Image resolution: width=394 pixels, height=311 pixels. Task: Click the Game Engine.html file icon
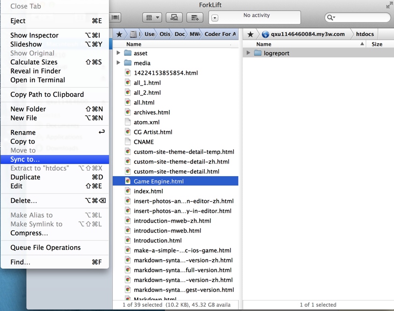pos(128,181)
